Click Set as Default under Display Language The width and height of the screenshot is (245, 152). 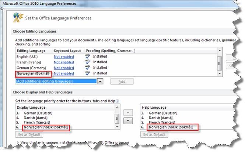[x=29, y=134]
